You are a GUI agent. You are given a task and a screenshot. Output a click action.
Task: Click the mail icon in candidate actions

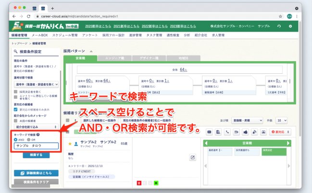209,132
